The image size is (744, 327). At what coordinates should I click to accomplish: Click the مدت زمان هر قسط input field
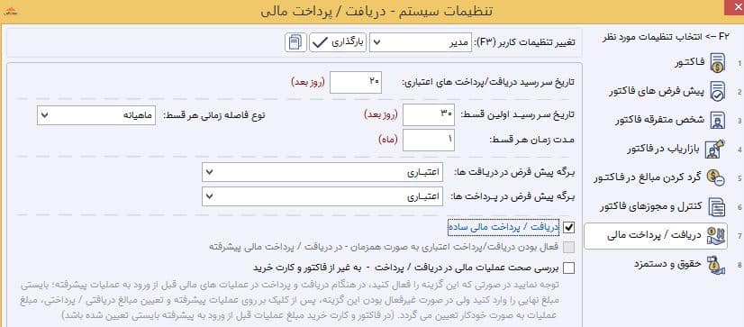click(429, 140)
